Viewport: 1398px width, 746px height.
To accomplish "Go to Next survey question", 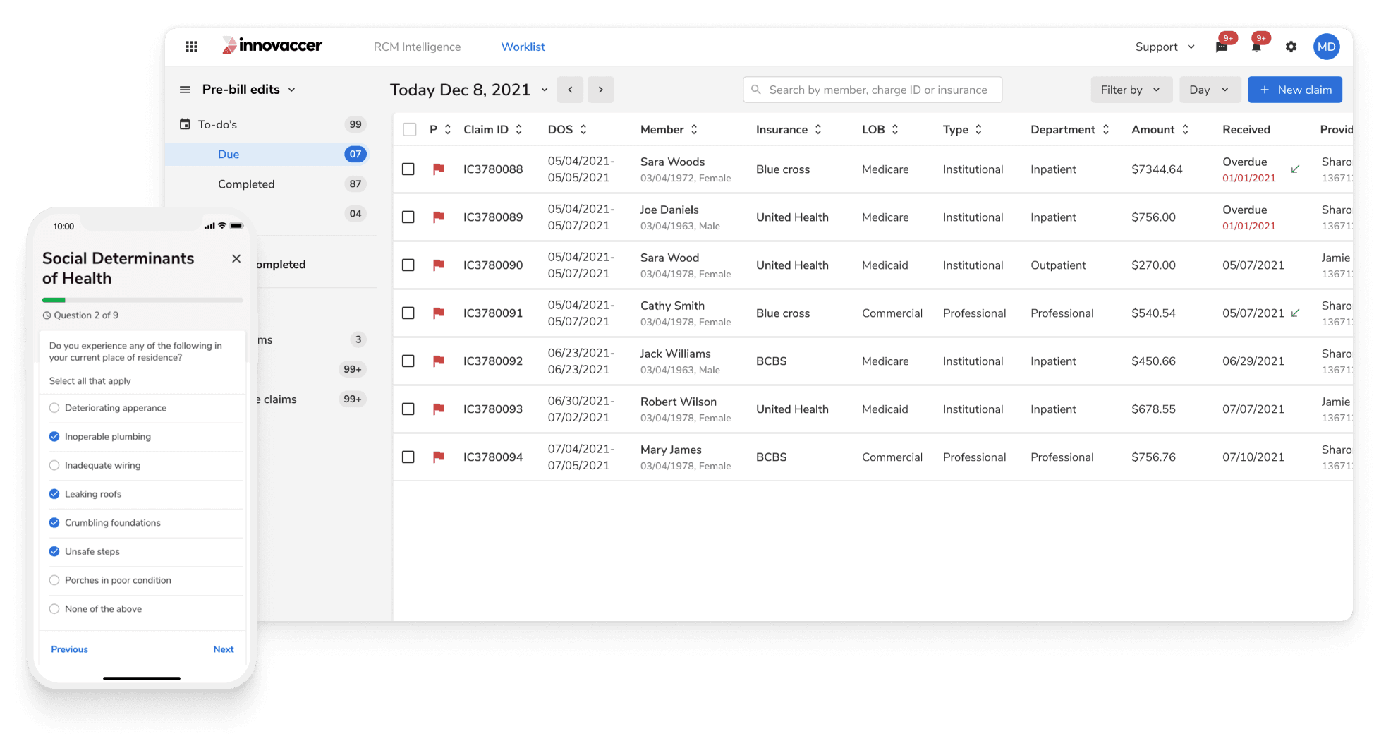I will [x=224, y=649].
